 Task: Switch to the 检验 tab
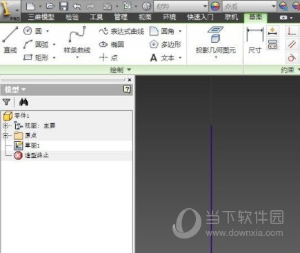(72, 17)
